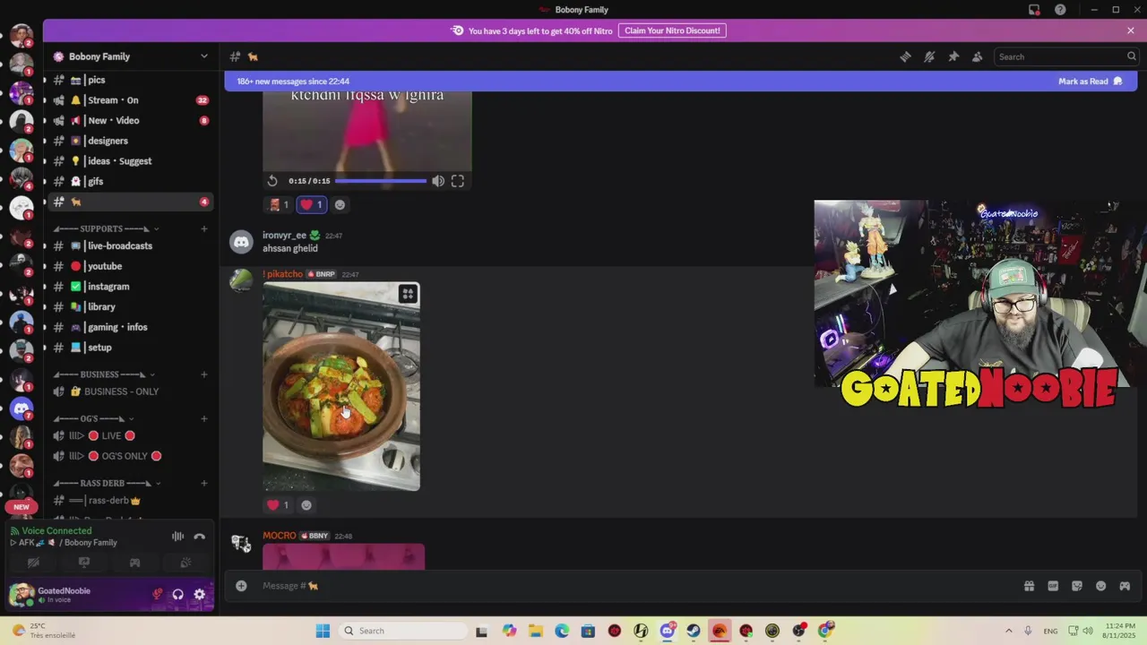Open the New • Video channel

pos(130,120)
